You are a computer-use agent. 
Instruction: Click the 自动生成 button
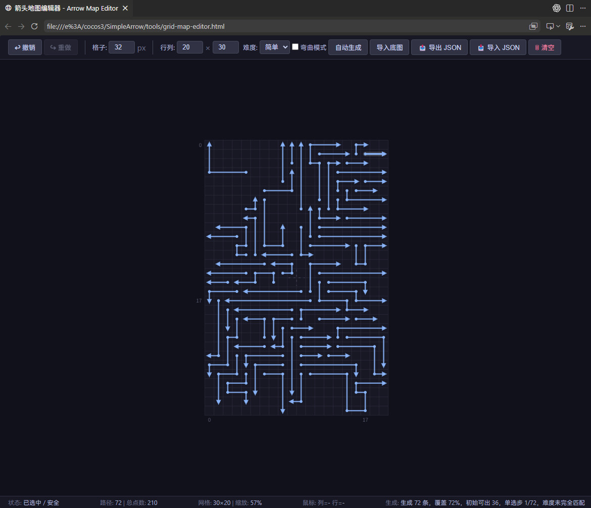[348, 47]
